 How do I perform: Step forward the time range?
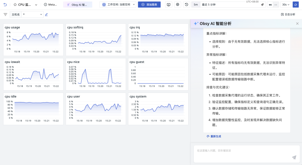pyautogui.click(x=276, y=5)
